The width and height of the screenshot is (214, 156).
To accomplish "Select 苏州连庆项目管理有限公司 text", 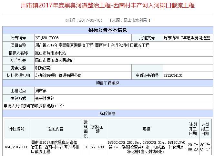I will tap(58, 75).
